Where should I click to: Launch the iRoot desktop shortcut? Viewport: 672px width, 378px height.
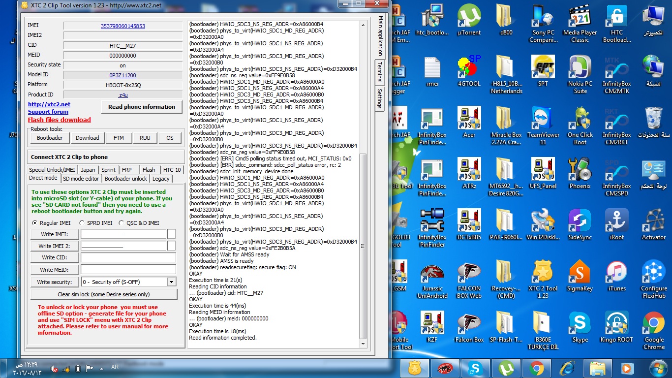tap(617, 224)
